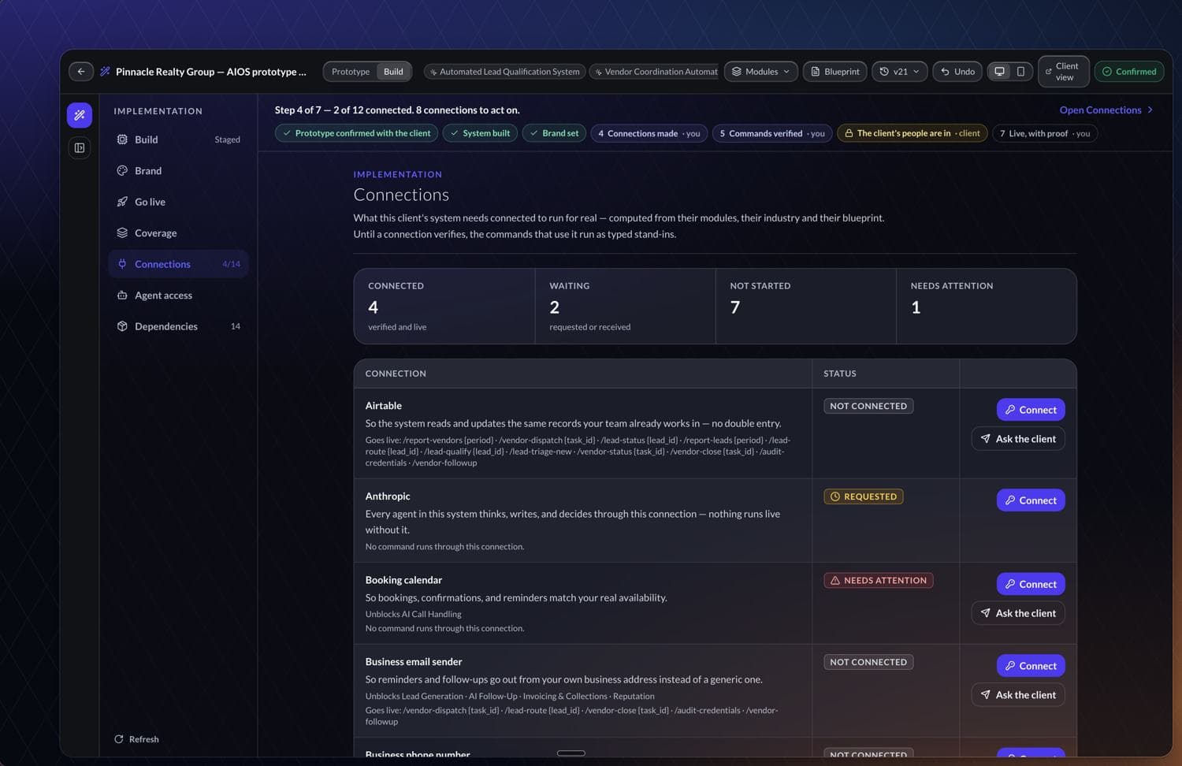The height and width of the screenshot is (766, 1182).
Task: Click the Needs Attention count card
Action: pos(987,307)
